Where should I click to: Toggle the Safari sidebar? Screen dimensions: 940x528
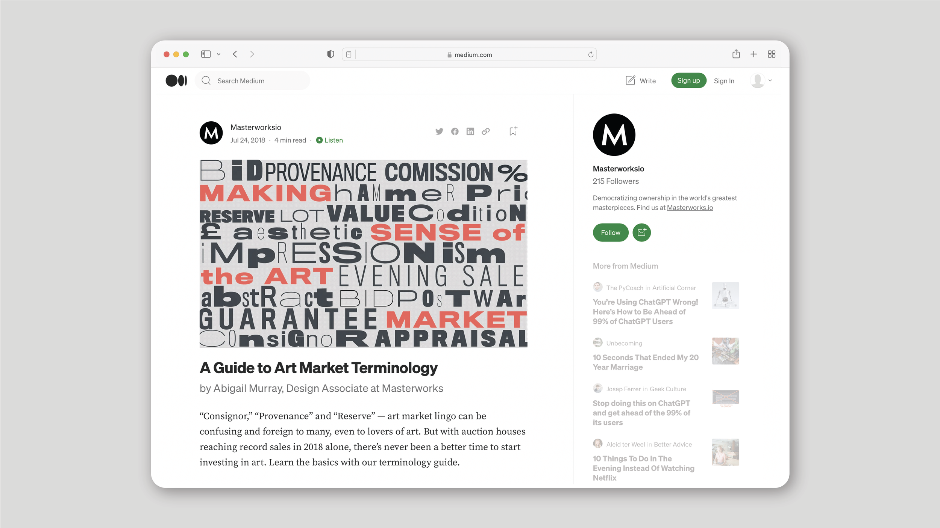206,54
